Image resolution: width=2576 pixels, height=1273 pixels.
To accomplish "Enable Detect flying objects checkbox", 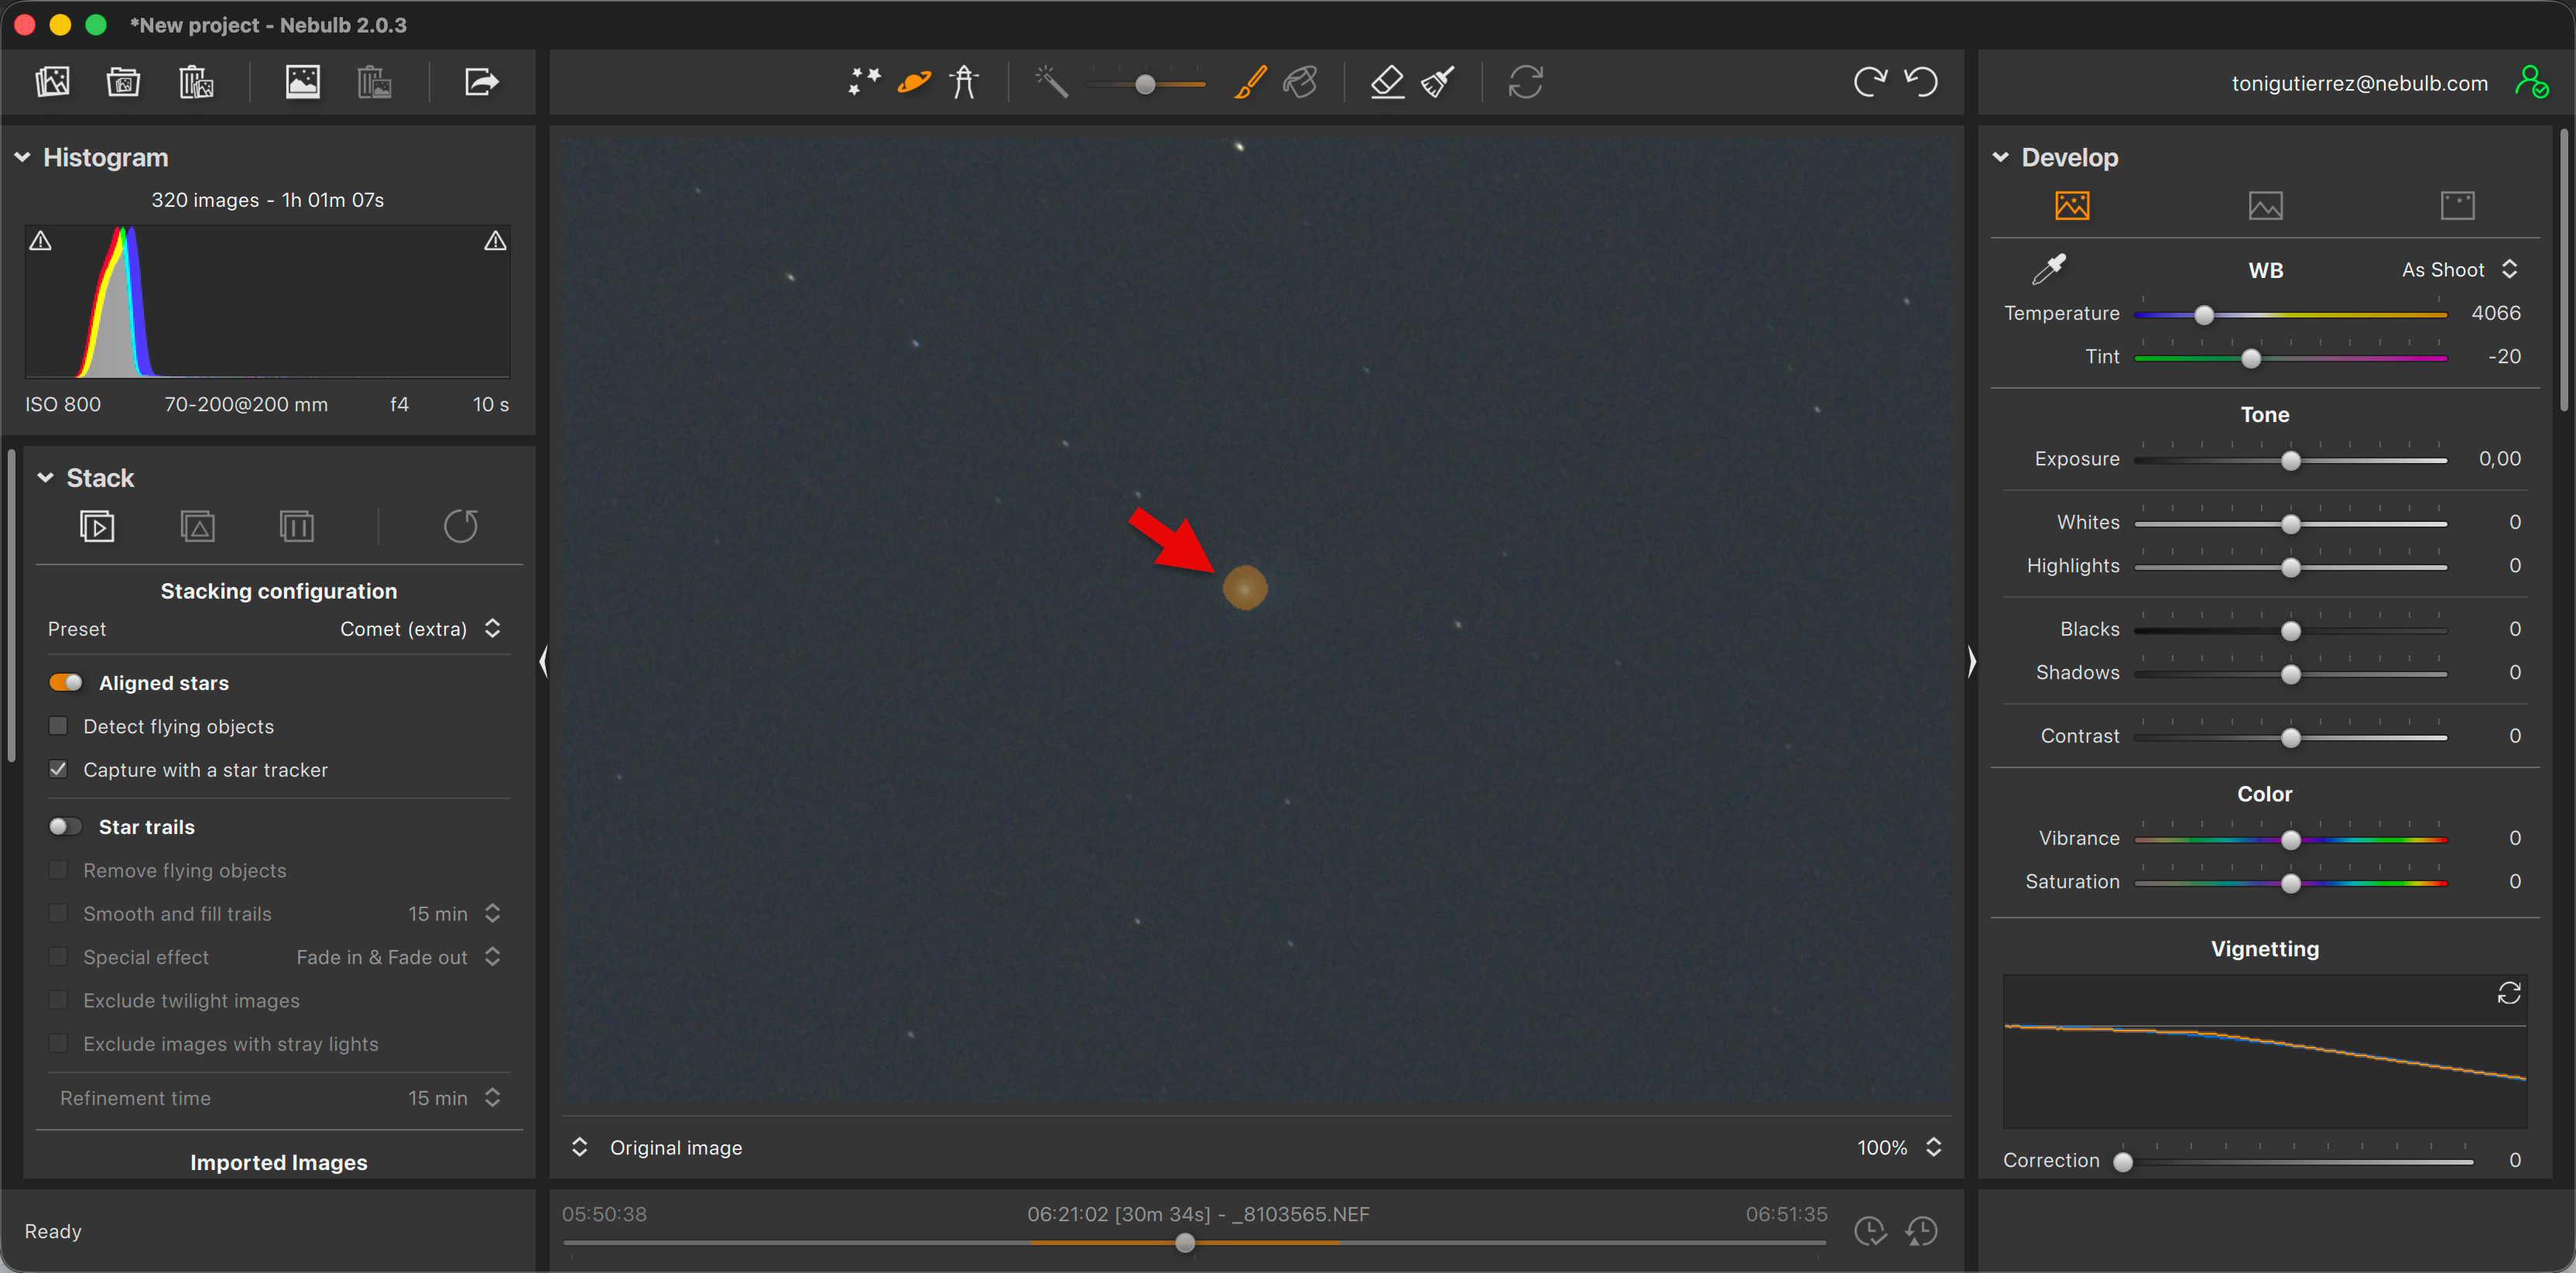I will tap(59, 726).
